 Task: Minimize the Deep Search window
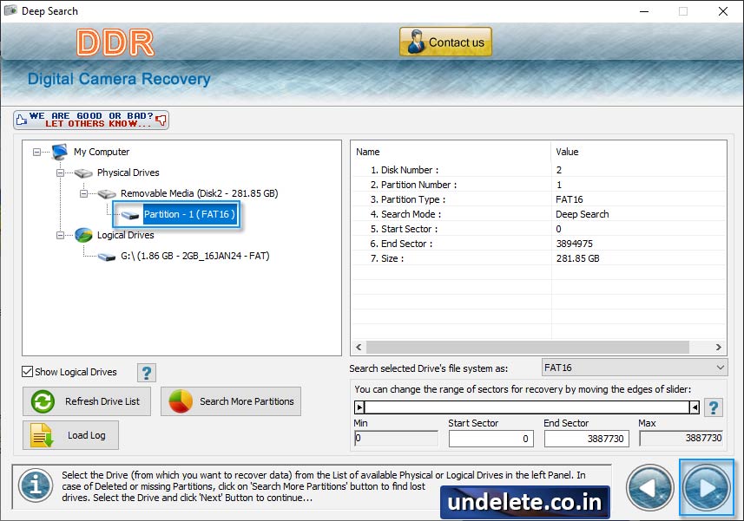[644, 11]
